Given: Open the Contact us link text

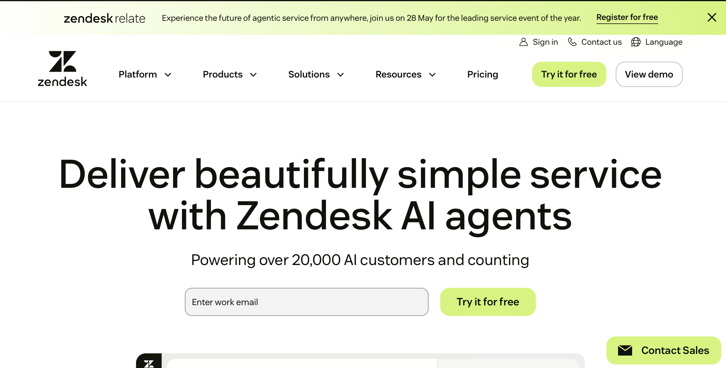Looking at the screenshot, I should (601, 42).
